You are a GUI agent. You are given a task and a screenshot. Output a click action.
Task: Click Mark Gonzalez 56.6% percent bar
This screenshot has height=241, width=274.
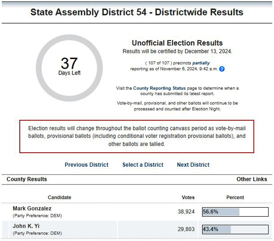(x=235, y=212)
